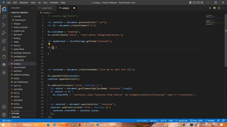Toggle bottom panel layout icon

tap(194, 2)
